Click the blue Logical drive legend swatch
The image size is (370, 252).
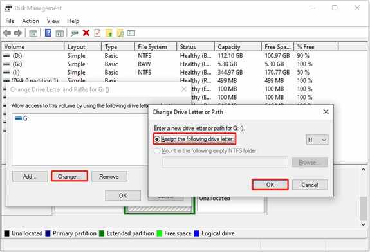pos(196,233)
